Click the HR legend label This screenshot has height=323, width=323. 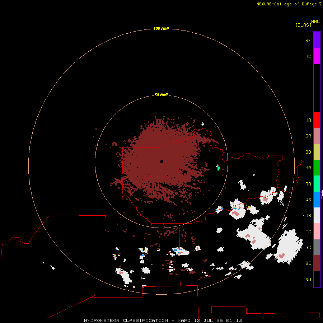pyautogui.click(x=308, y=168)
